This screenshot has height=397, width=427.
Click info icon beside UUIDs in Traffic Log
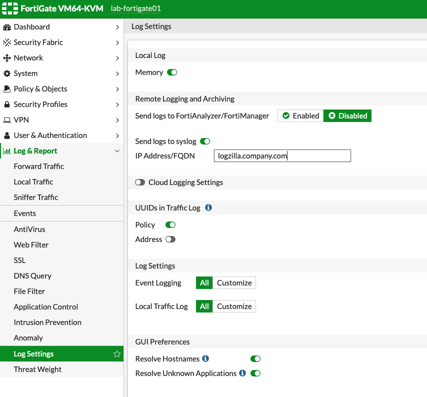(208, 207)
